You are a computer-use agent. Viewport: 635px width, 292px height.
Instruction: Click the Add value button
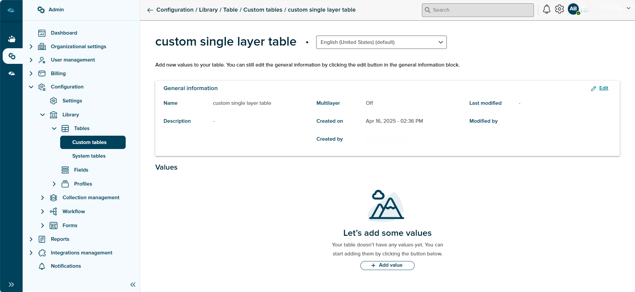[x=387, y=265]
